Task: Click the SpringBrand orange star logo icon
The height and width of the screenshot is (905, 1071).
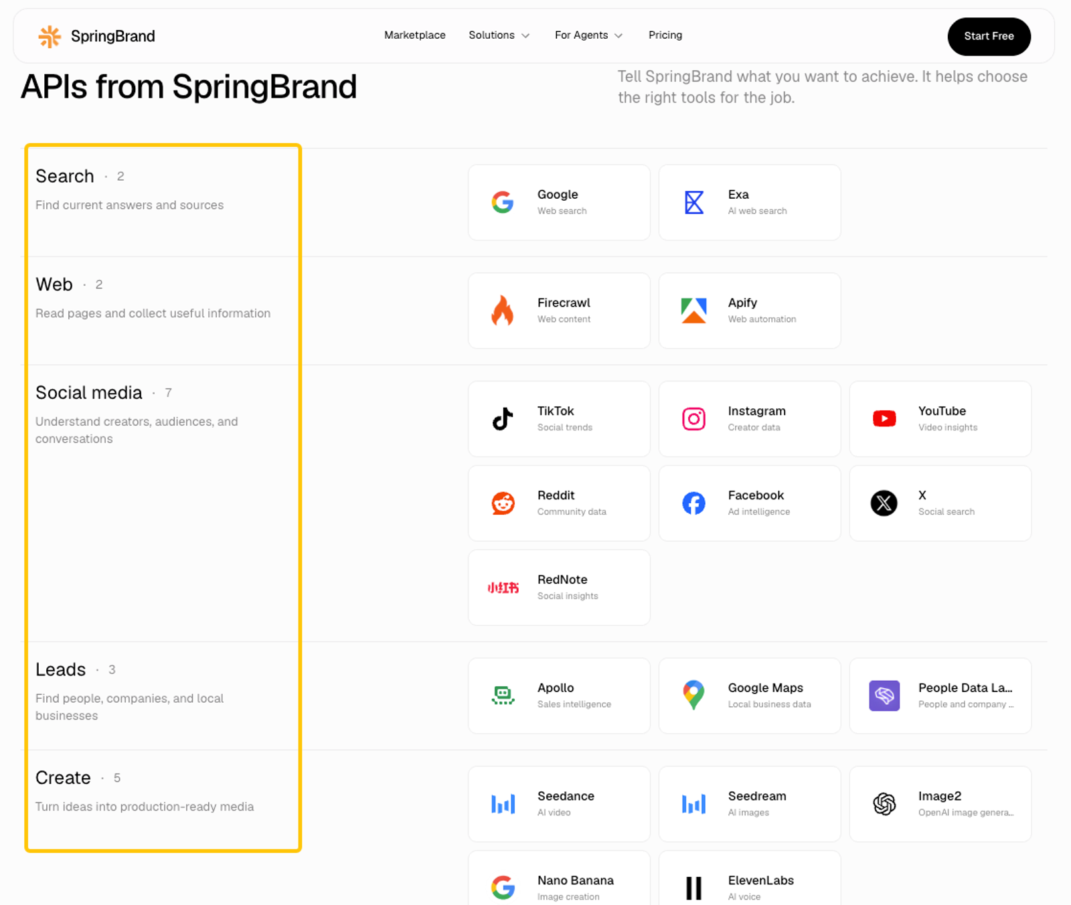Action: point(50,36)
